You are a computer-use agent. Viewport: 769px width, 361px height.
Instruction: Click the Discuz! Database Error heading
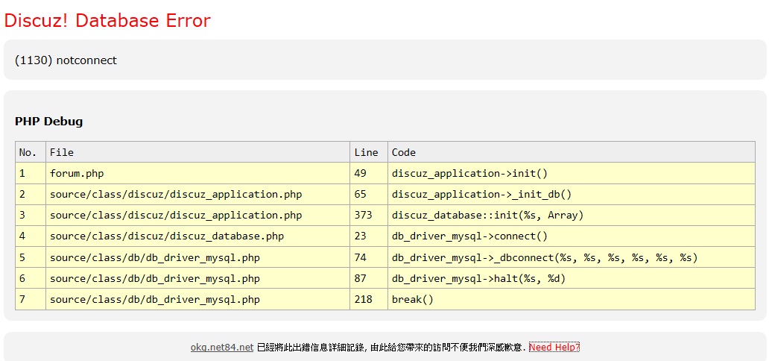pyautogui.click(x=107, y=20)
